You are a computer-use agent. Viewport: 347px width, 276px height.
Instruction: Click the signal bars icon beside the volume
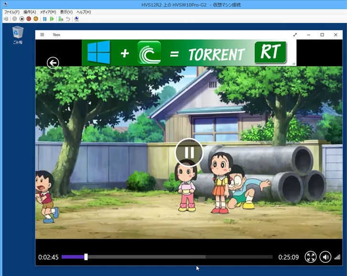tap(337, 257)
